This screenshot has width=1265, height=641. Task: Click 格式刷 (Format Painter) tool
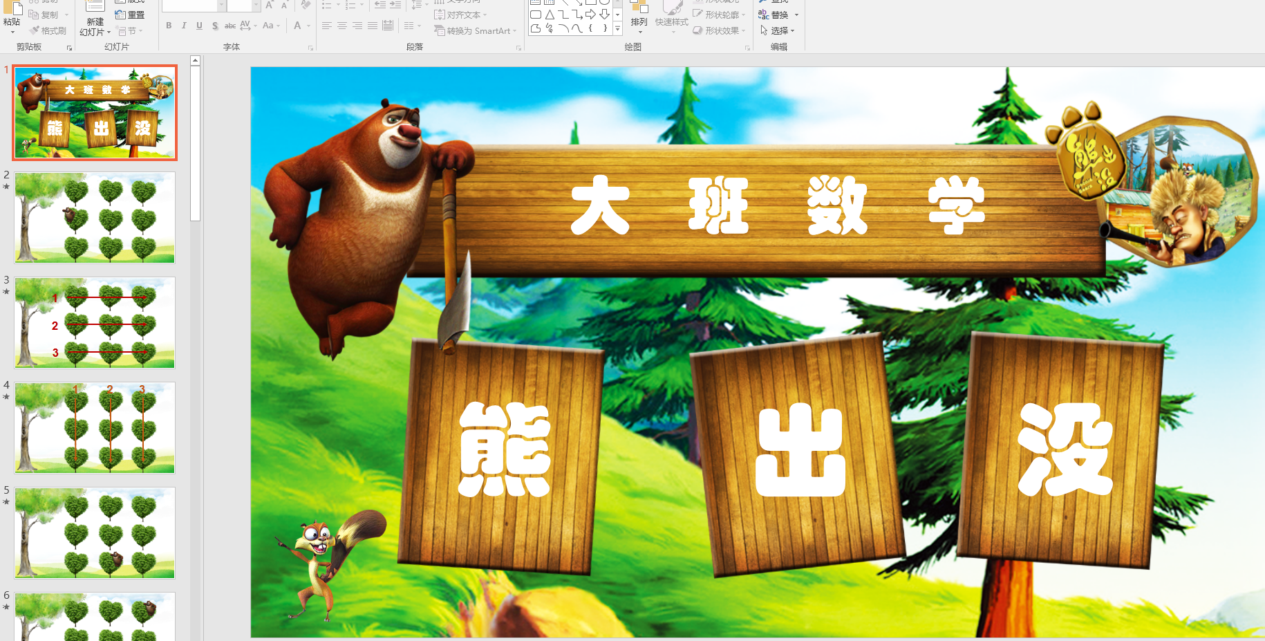[48, 30]
